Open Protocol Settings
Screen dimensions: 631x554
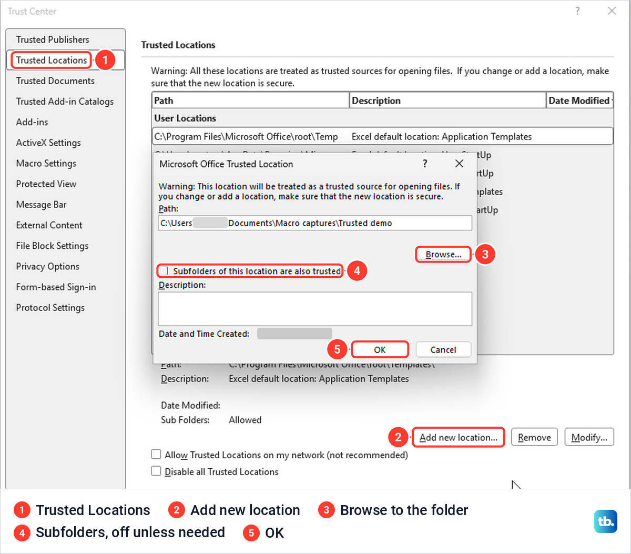pos(50,308)
